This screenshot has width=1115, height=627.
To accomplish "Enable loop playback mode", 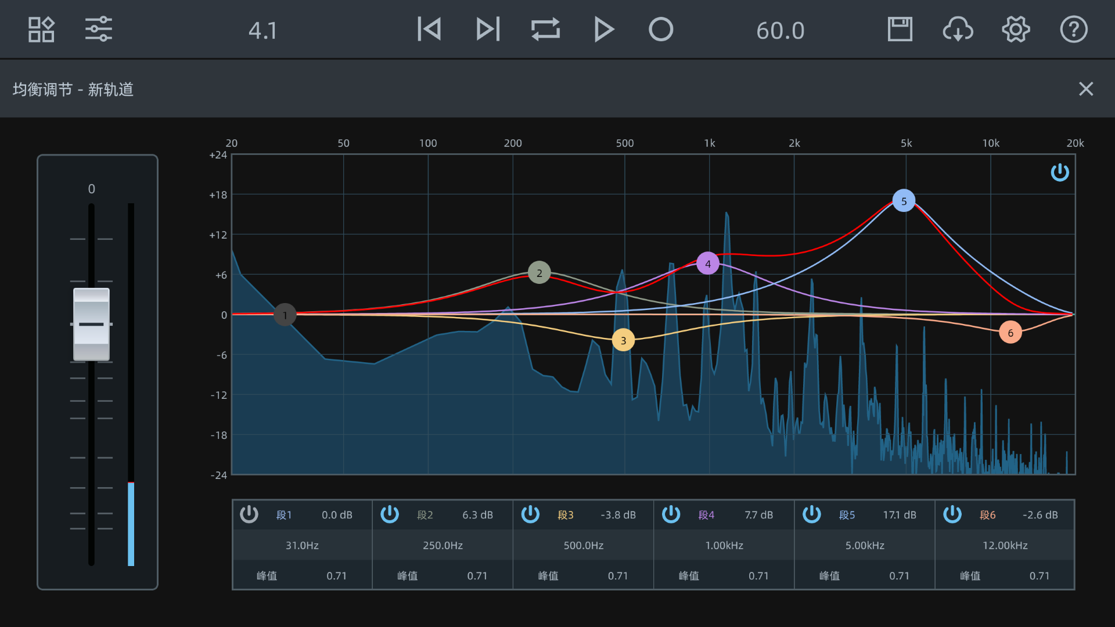I will coord(545,29).
